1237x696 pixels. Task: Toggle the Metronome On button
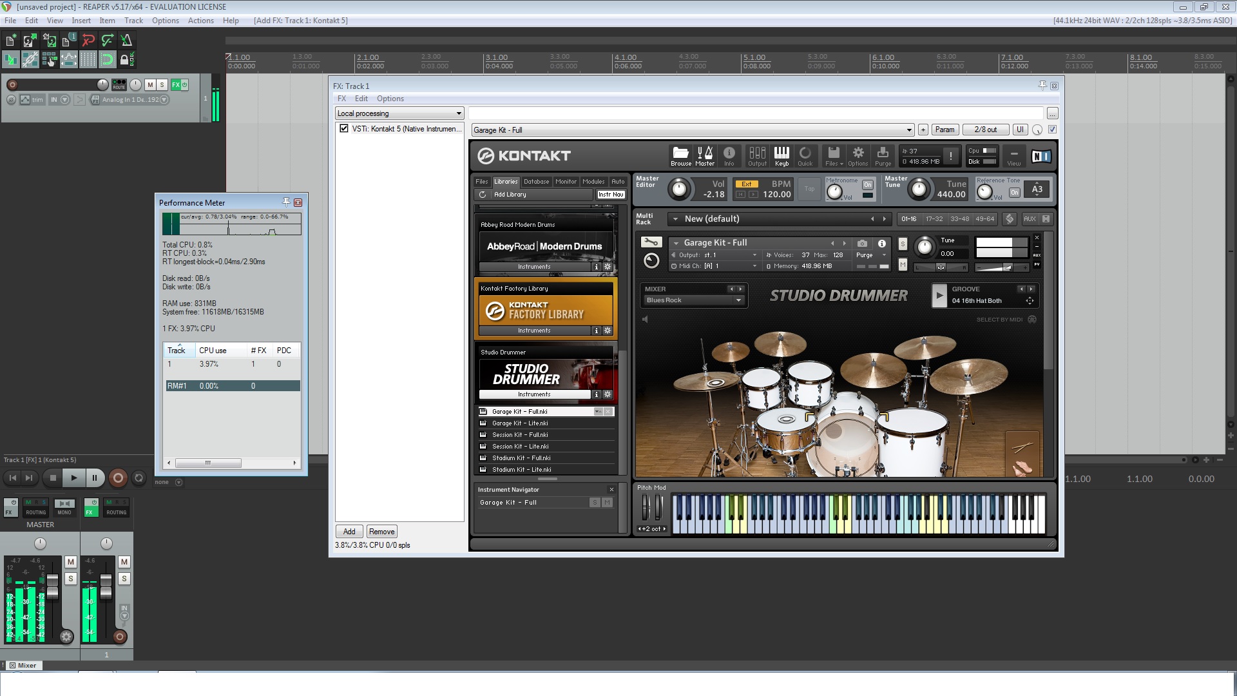pyautogui.click(x=867, y=185)
